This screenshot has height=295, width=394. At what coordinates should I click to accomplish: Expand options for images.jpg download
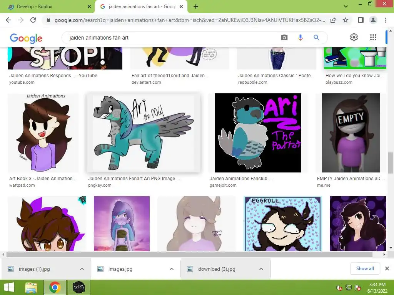coord(172,269)
